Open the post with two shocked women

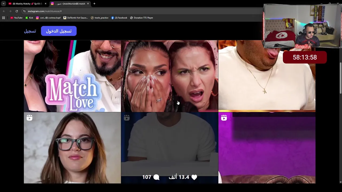[x=170, y=76]
